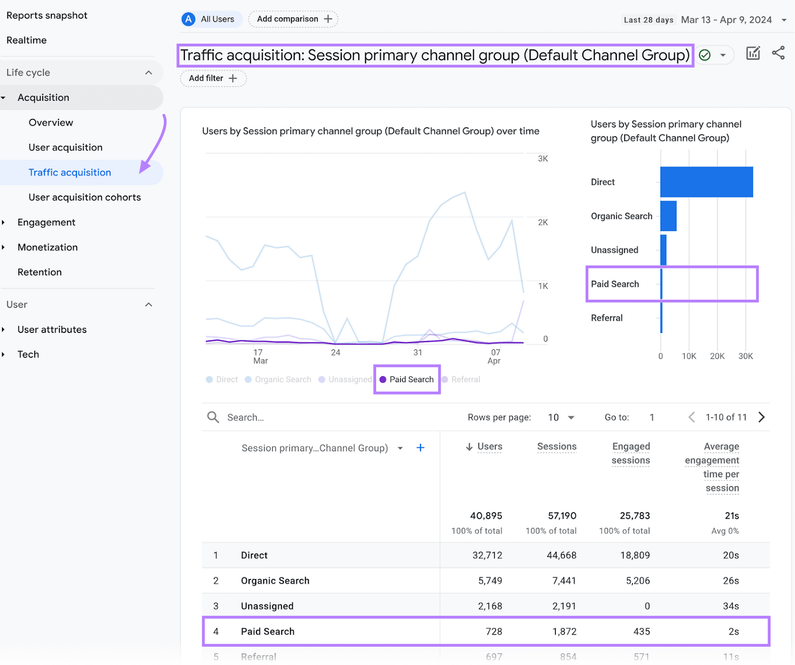Open the Rows per page dropdown
The width and height of the screenshot is (795, 665).
click(561, 417)
